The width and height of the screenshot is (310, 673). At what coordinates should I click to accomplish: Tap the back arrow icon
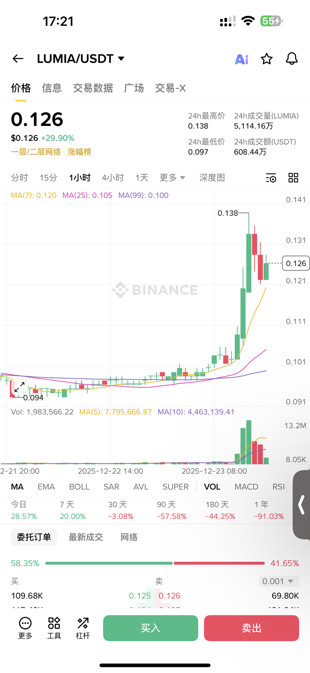pyautogui.click(x=18, y=58)
